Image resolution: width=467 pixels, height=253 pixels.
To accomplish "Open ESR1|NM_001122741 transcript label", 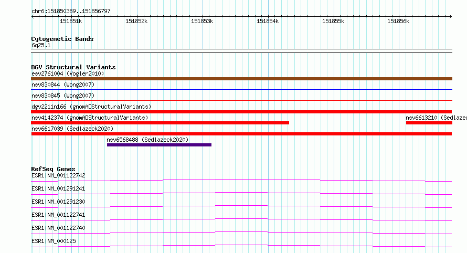I will [58, 215].
